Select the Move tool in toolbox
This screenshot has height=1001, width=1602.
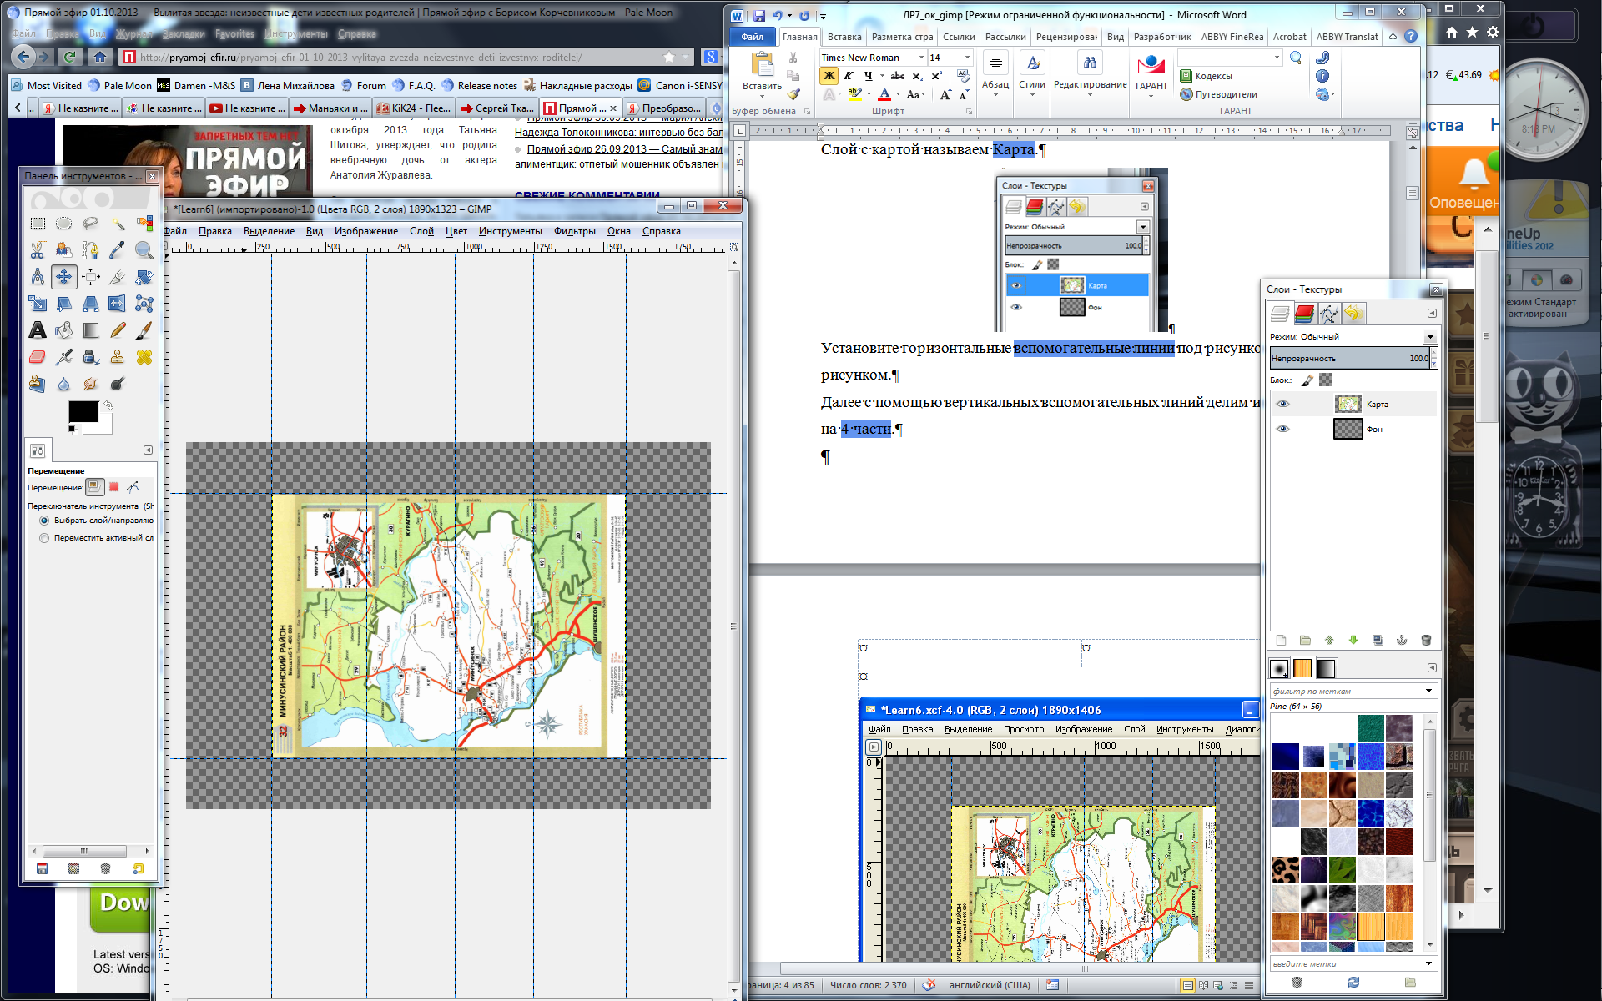pos(64,277)
